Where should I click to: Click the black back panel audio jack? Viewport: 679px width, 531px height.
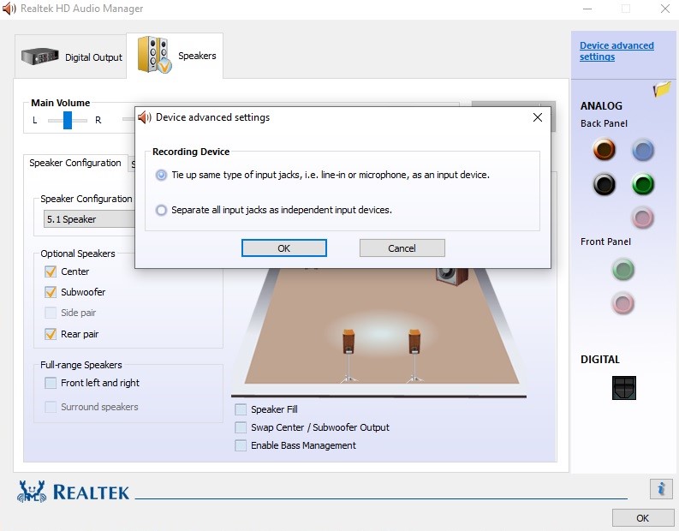coord(605,184)
